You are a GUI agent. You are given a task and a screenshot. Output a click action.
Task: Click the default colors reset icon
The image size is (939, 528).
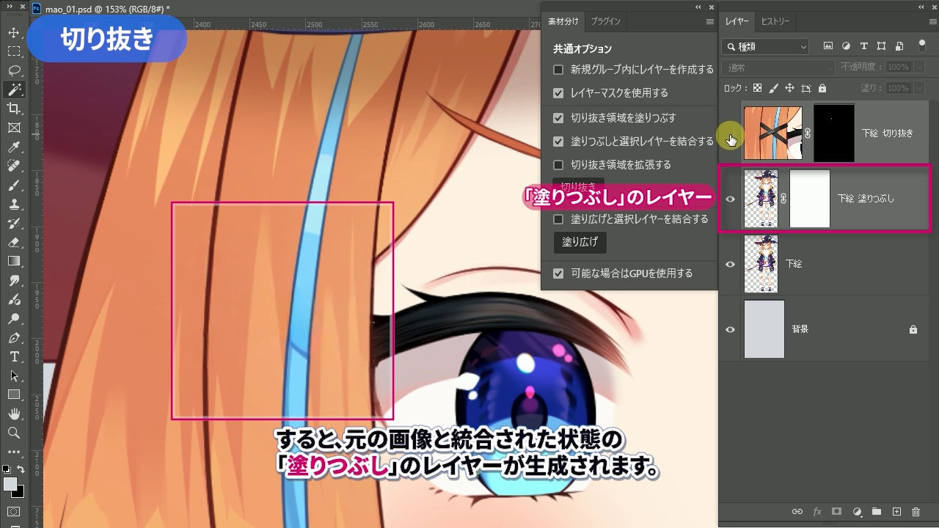6,469
